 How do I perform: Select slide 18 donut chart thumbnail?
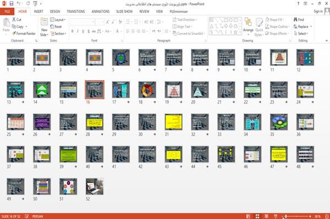(147, 89)
